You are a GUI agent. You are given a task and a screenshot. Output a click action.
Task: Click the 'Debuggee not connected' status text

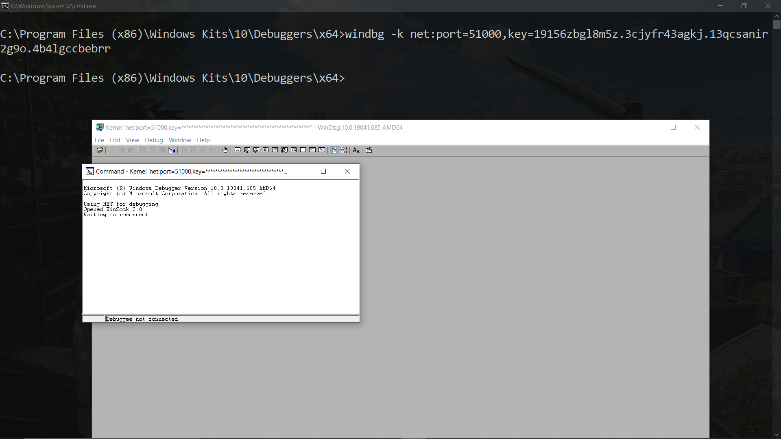coord(142,319)
